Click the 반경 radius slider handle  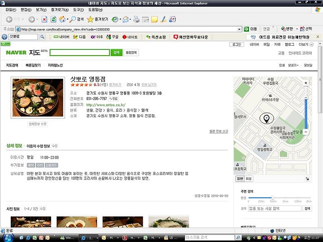(273, 198)
